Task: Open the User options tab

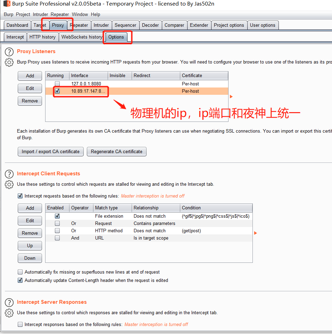Action: [263, 25]
